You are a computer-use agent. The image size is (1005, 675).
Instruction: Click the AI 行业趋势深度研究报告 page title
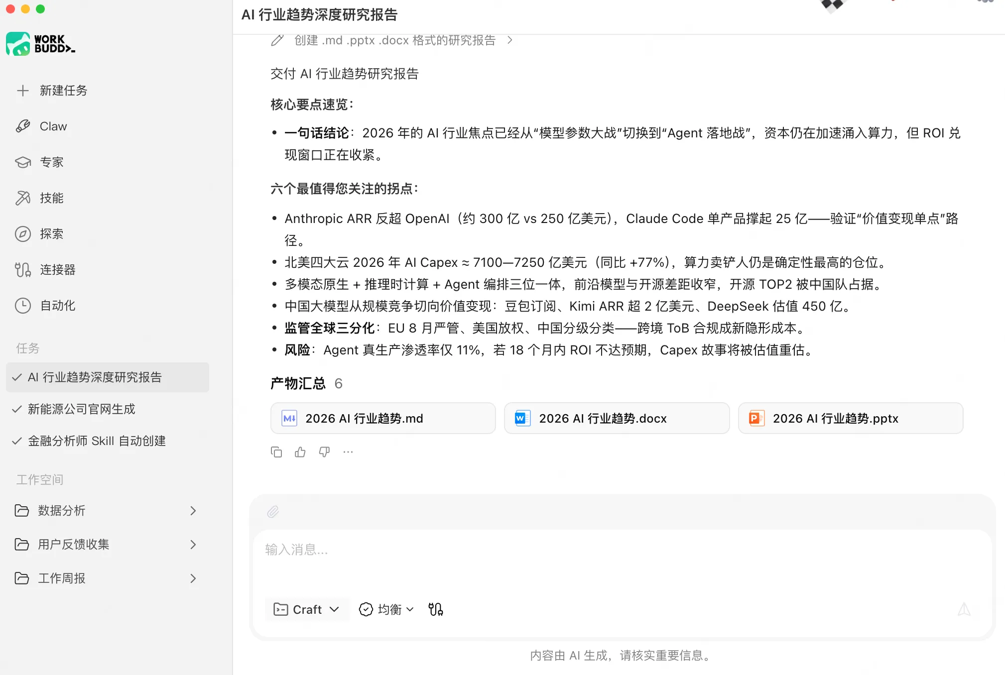319,15
